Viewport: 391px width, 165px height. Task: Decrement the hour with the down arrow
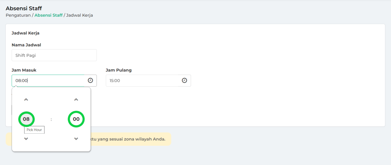(26, 139)
